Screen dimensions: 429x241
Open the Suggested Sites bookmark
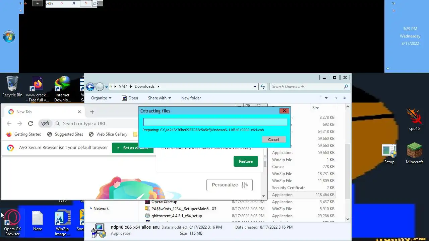(65, 134)
